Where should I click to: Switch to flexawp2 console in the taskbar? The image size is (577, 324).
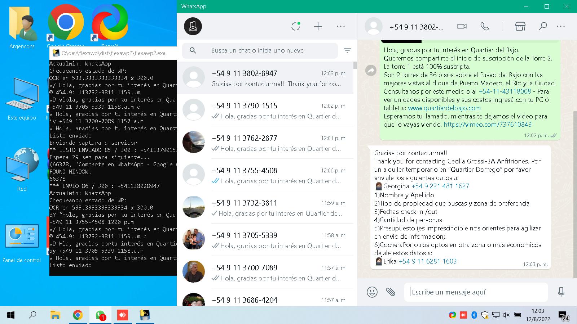click(145, 315)
